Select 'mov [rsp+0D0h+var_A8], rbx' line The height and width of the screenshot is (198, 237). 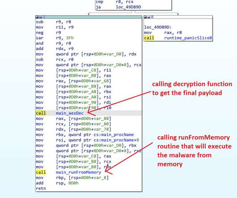(74, 92)
